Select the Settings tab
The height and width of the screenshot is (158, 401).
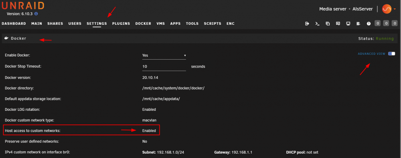[97, 24]
